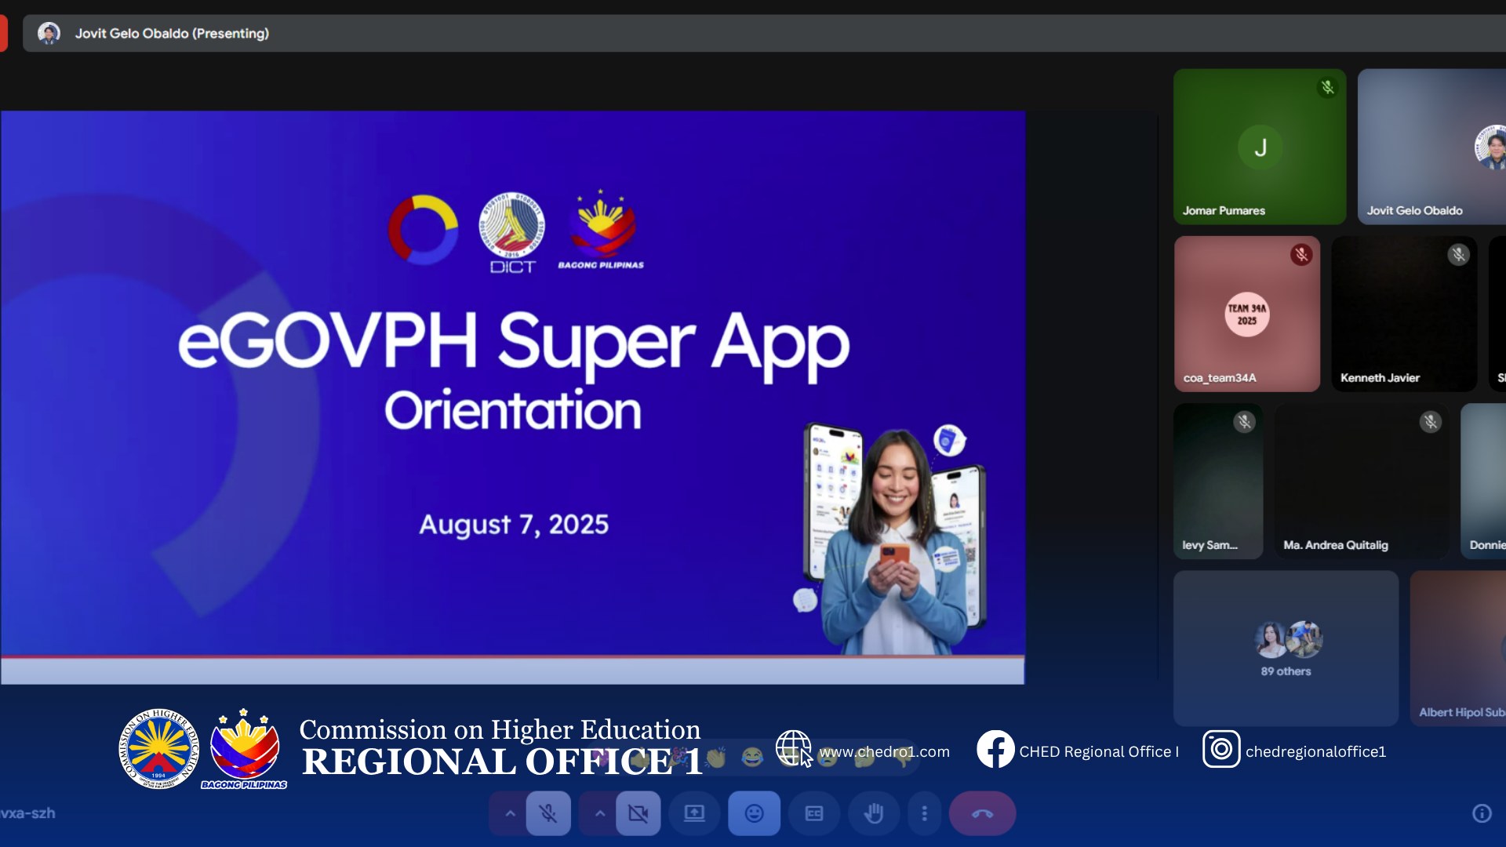Select the Donnie participant tile
Screen dimensions: 1506x847
pos(1483,481)
